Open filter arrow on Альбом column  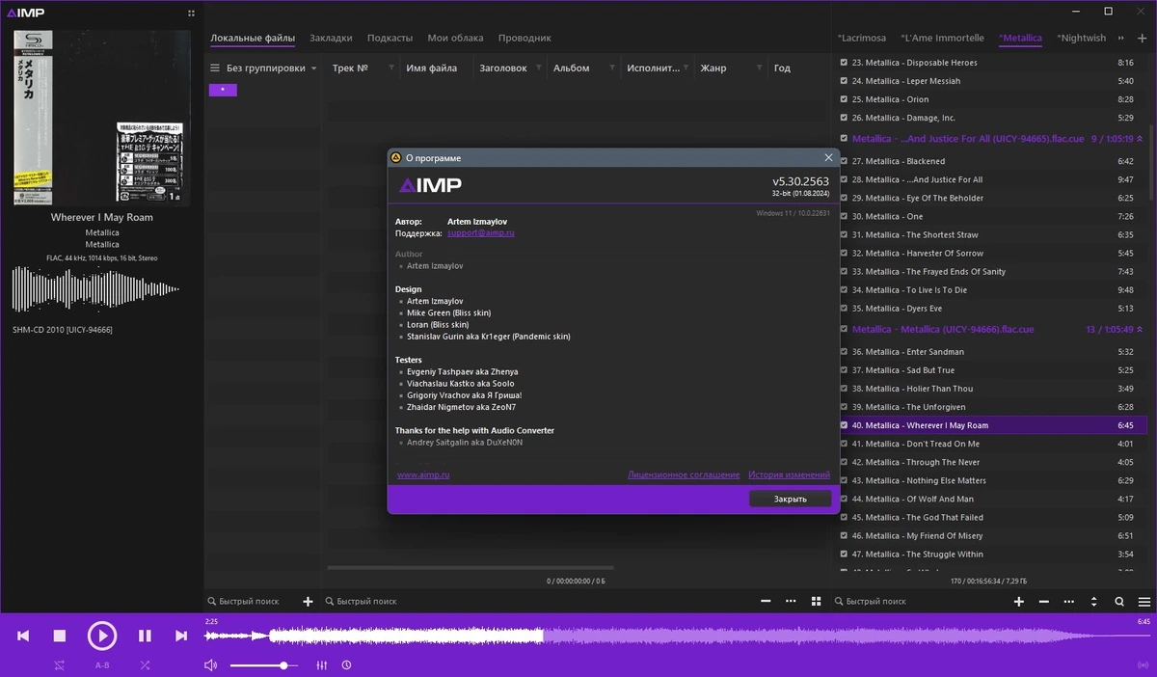point(611,68)
